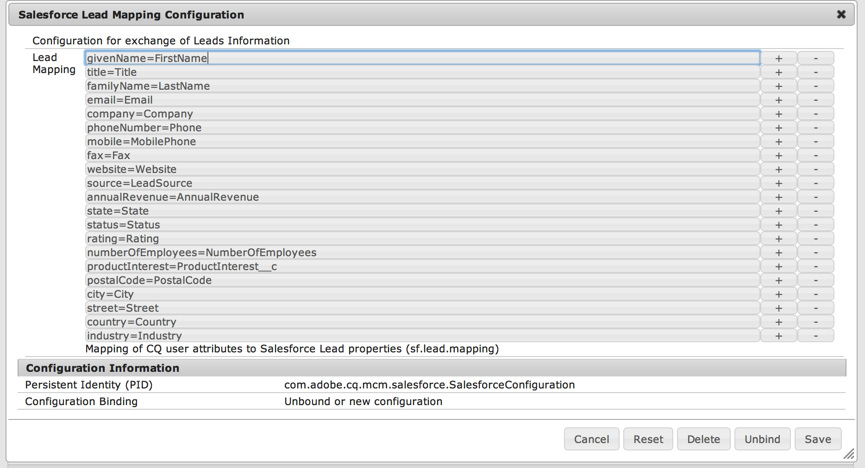Add a row after familyName=LastName
The image size is (865, 468).
(779, 86)
